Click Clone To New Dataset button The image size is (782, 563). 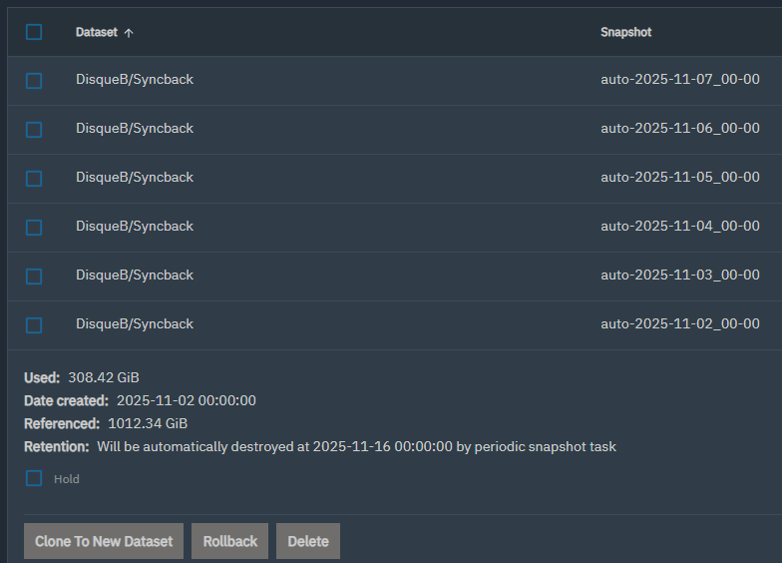[x=104, y=541]
